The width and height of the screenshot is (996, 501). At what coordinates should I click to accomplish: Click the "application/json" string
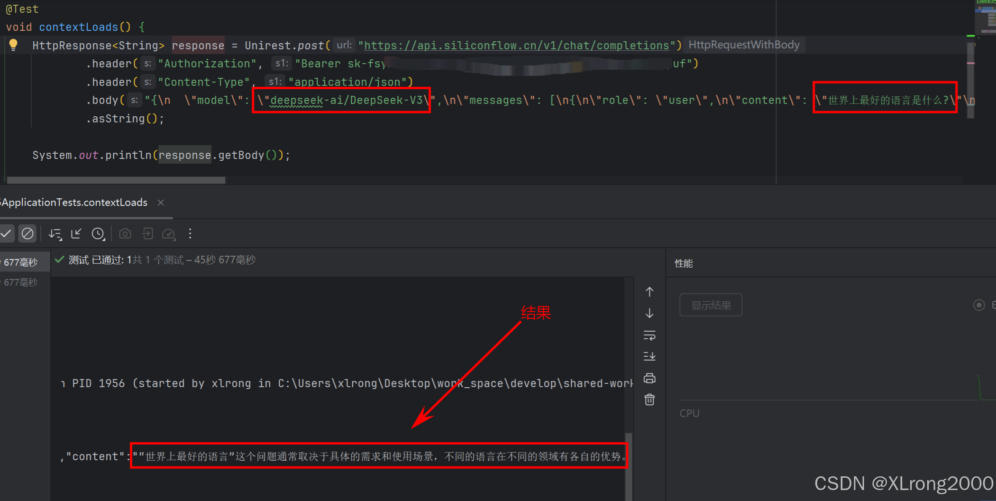[x=347, y=82]
